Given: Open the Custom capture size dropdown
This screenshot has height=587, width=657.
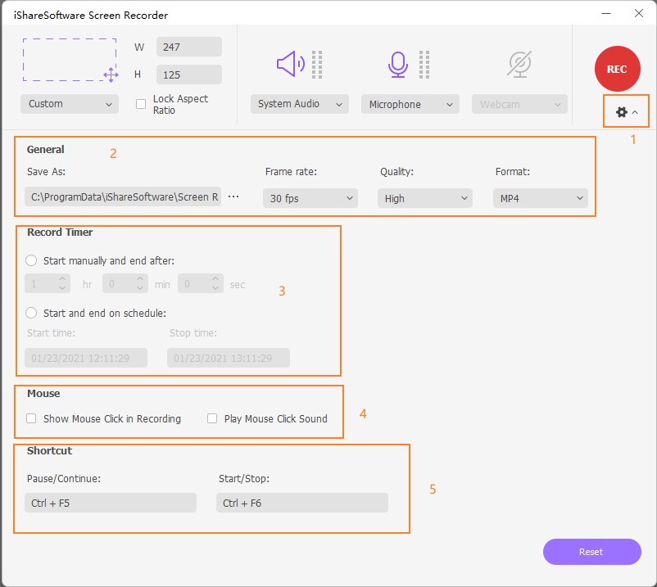Looking at the screenshot, I should click(70, 104).
